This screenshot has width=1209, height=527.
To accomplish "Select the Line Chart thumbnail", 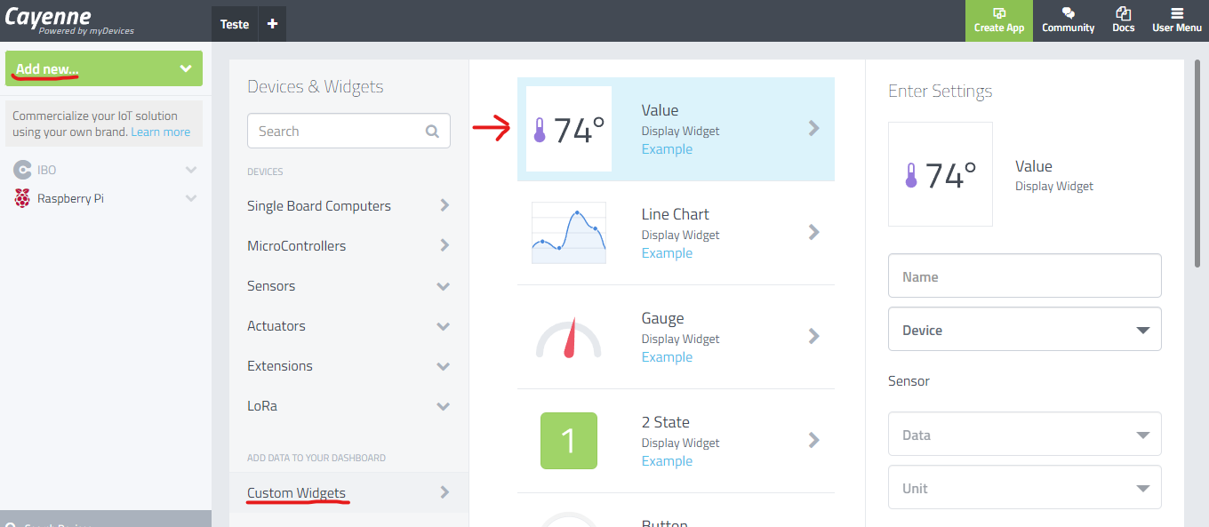I will pos(569,233).
